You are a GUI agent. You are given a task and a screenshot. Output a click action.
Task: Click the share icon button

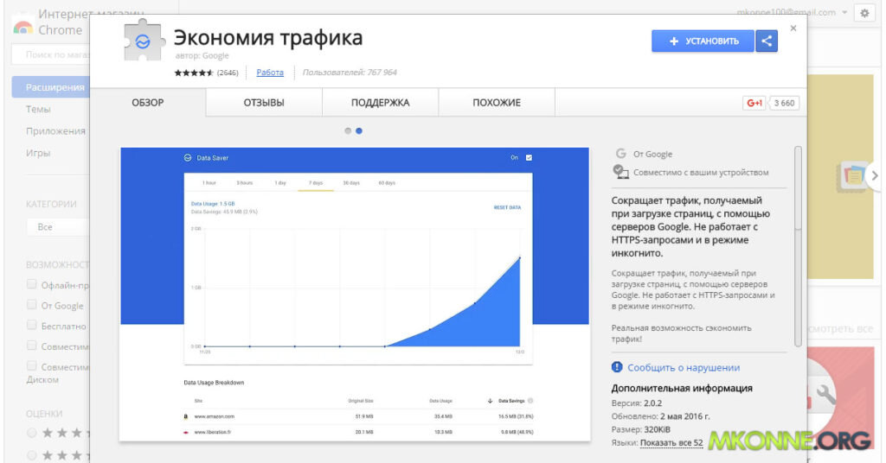coord(767,41)
